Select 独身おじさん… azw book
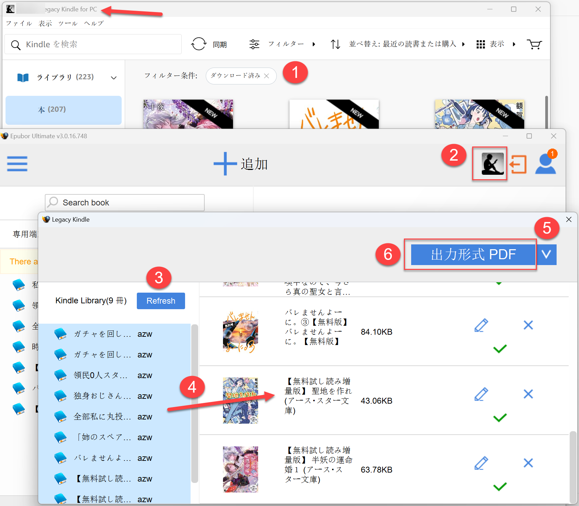Image resolution: width=579 pixels, height=506 pixels. coord(114,396)
